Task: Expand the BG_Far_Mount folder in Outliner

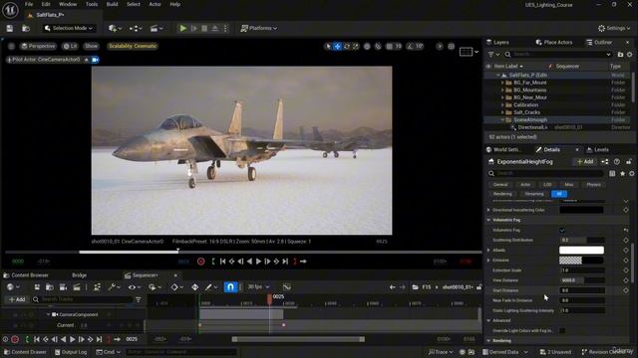Action: [x=502, y=83]
